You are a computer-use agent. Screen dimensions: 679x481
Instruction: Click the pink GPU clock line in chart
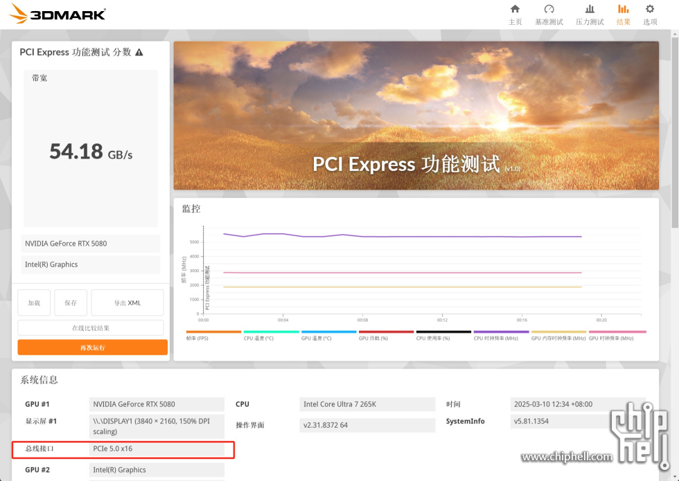(403, 273)
